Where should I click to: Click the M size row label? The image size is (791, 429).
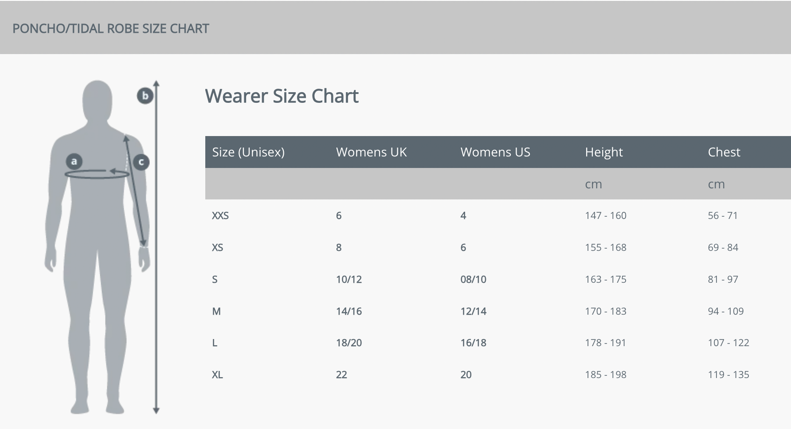click(x=216, y=312)
